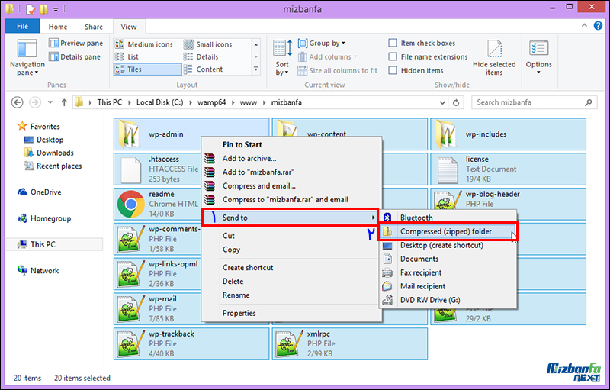This screenshot has height=390, width=610.
Task: Switch layout to Details view
Action: [x=201, y=56]
